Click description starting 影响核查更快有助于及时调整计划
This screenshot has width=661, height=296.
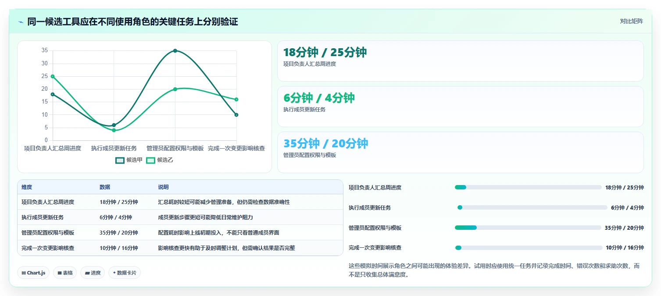click(x=226, y=248)
